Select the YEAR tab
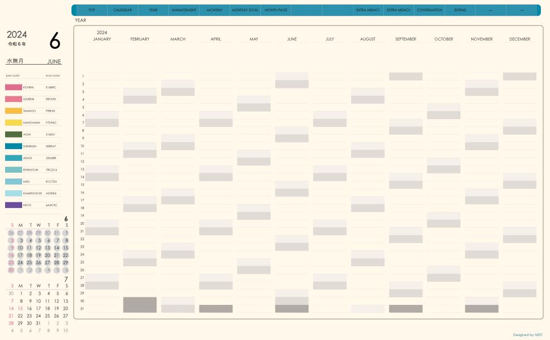550x340 pixels. 153,10
